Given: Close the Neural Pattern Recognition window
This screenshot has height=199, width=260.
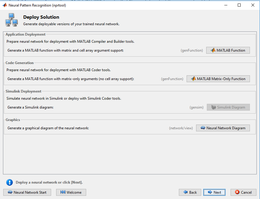Looking at the screenshot, I should [253, 5].
